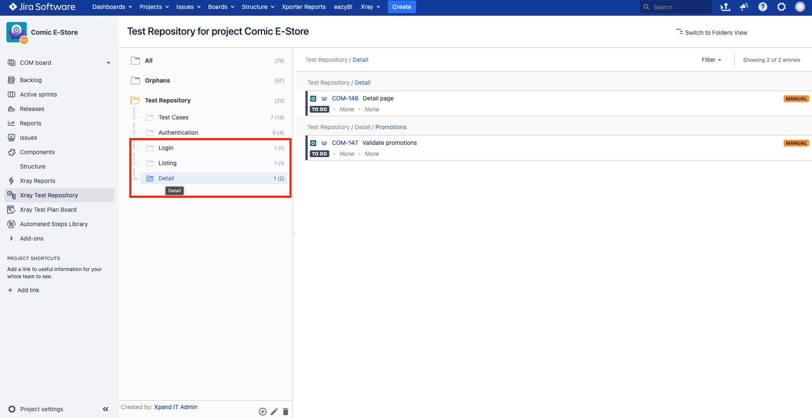Click "Showing 2 of 2 entries" text
The height and width of the screenshot is (418, 812).
pyautogui.click(x=771, y=60)
